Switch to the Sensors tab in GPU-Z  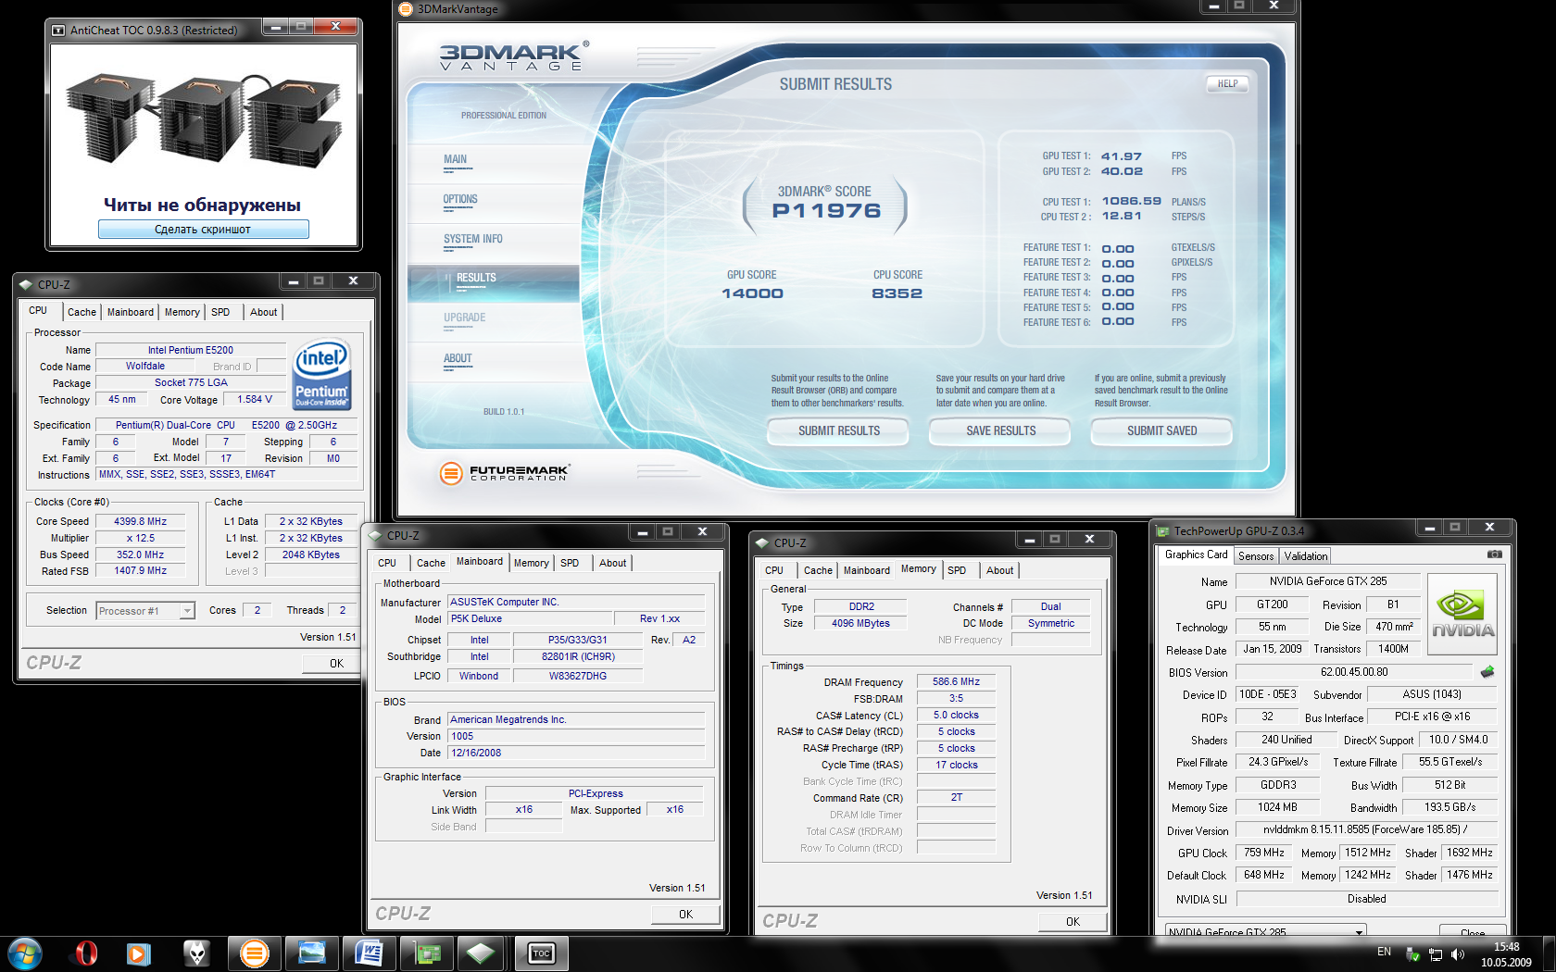coord(1256,556)
